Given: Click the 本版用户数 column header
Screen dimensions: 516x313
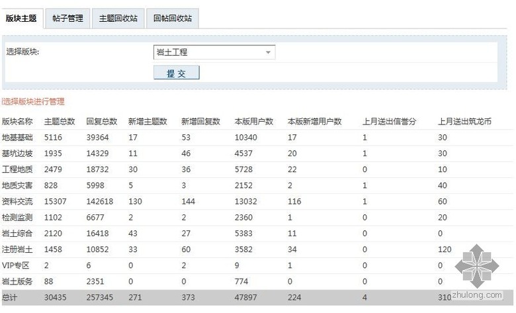Looking at the screenshot, I should tap(254, 122).
